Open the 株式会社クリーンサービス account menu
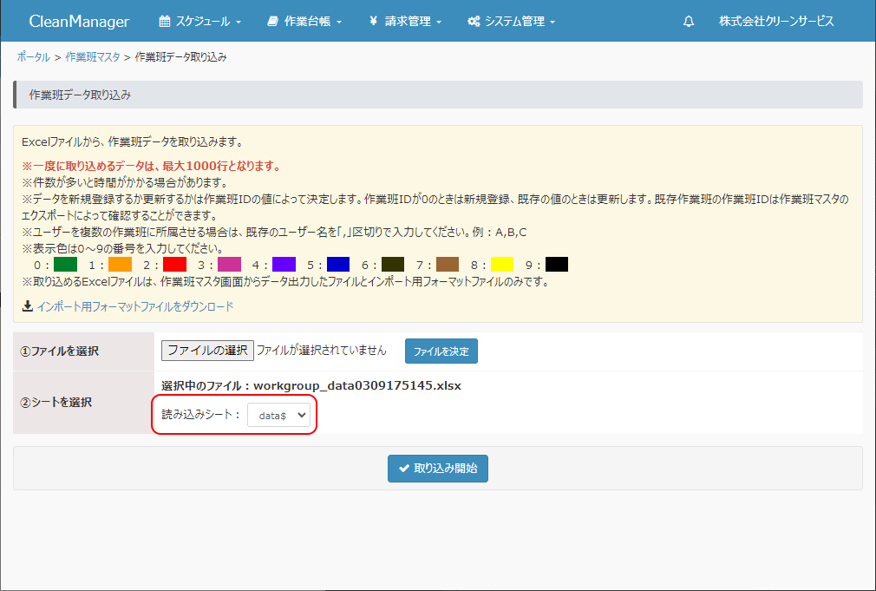876x591 pixels. pos(776,21)
